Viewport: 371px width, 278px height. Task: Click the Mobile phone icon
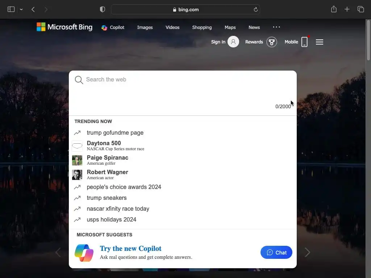pyautogui.click(x=304, y=42)
